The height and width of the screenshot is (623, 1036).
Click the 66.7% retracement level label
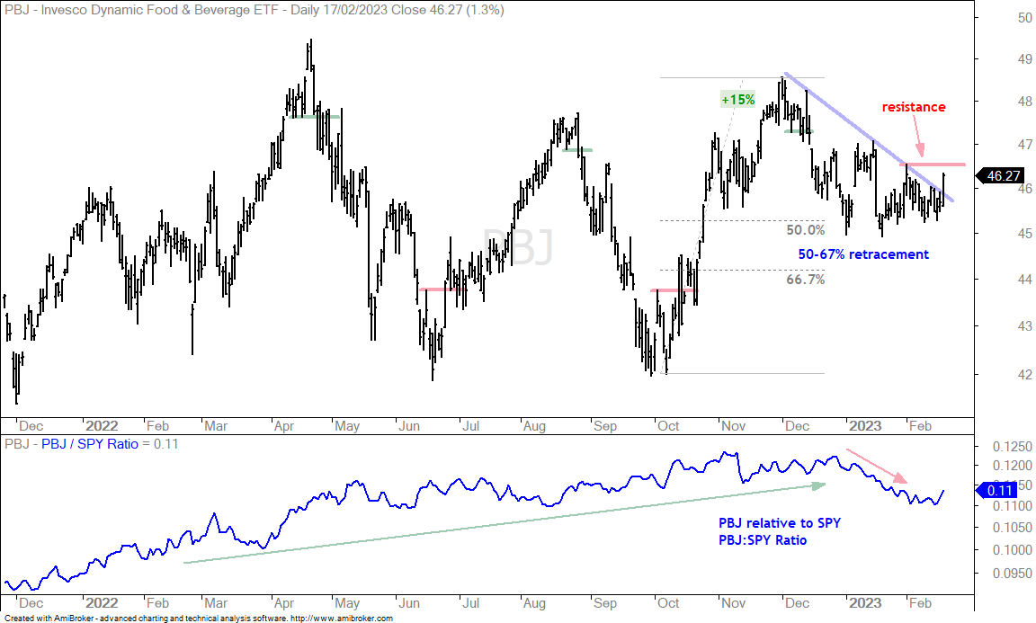[806, 280]
